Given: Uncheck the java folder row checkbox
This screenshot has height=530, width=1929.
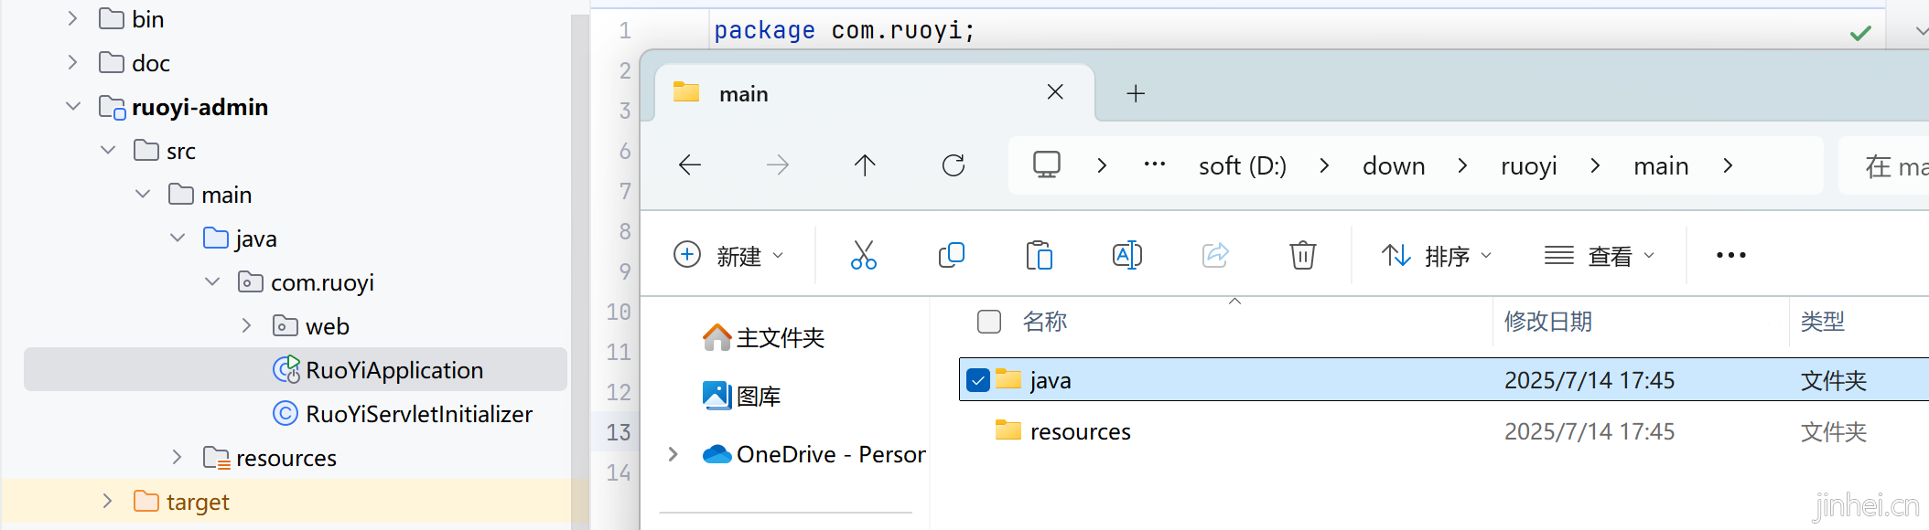Looking at the screenshot, I should tap(978, 380).
